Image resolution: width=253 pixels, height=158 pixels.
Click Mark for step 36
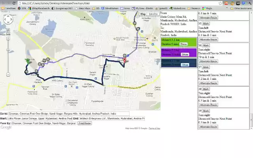click(x=206, y=45)
